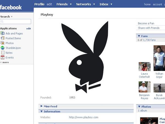The image size is (165, 124).
Task: Open the Inbox dropdown arrow
Action: coord(111,4)
